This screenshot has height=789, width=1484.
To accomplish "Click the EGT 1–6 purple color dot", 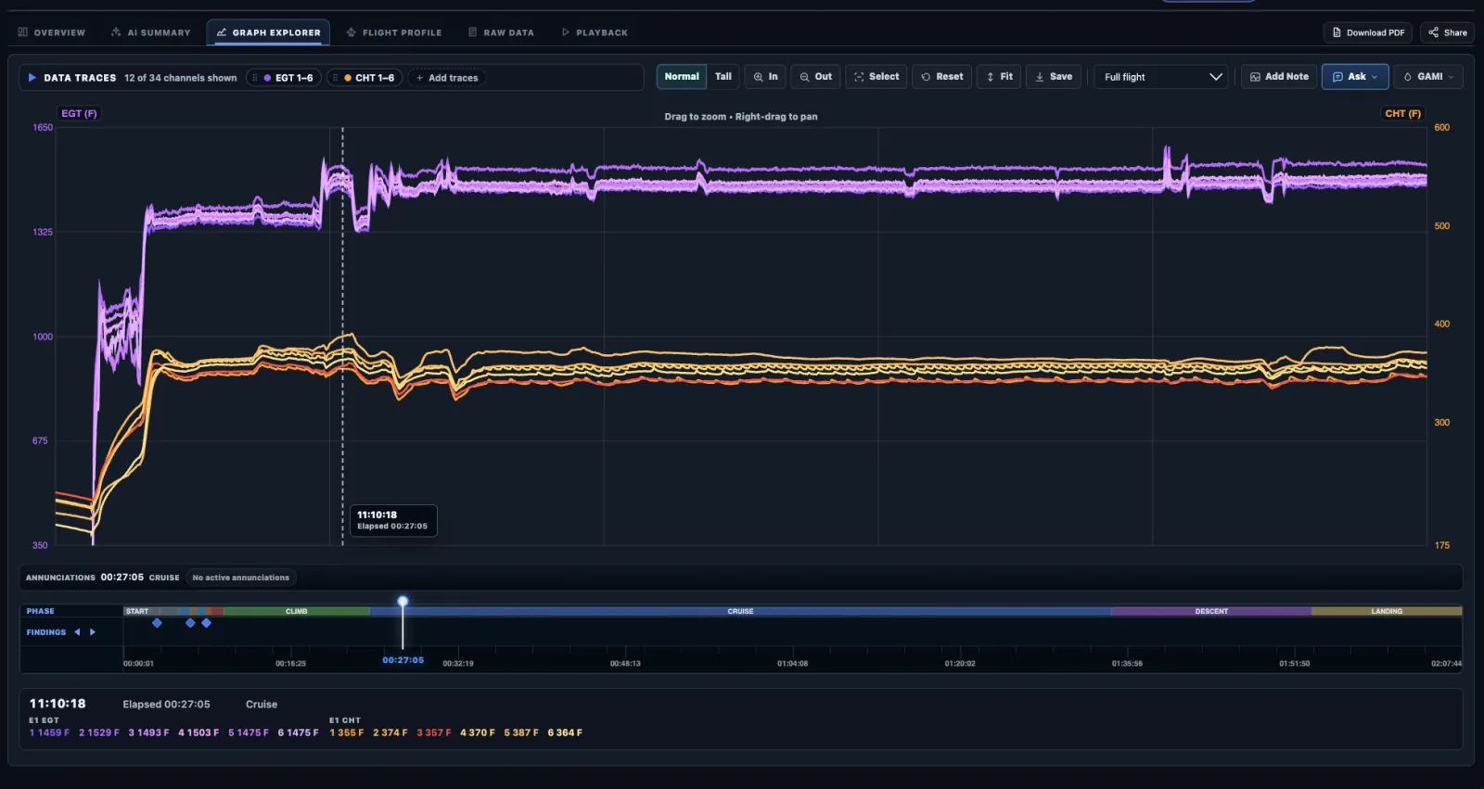I will (267, 78).
